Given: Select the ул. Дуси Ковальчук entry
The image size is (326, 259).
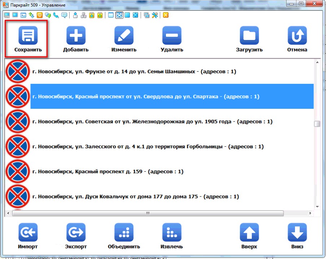Looking at the screenshot, I should point(136,197).
